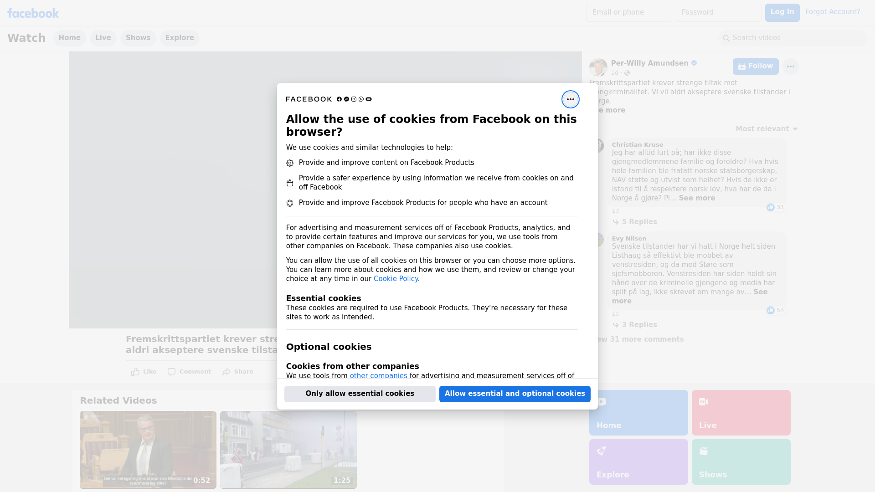
Task: Focus the Password field
Action: (718, 13)
